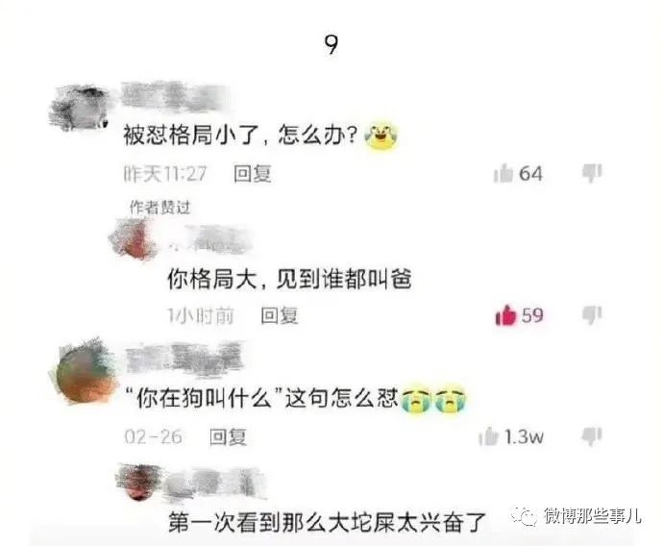
Task: Reply to the comment from 1小时前
Action: coord(279,315)
